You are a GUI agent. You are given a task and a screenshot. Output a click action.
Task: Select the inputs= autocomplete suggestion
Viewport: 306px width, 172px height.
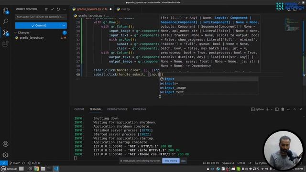pos(209,84)
